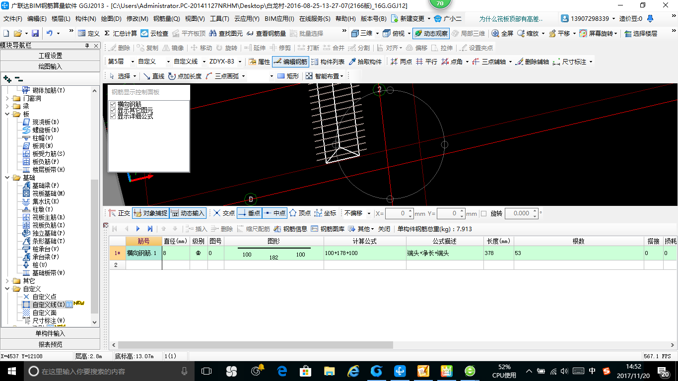Image resolution: width=678 pixels, height=381 pixels.
Task: Select 平行 parallel auxiliary axis tool
Action: (x=426, y=62)
